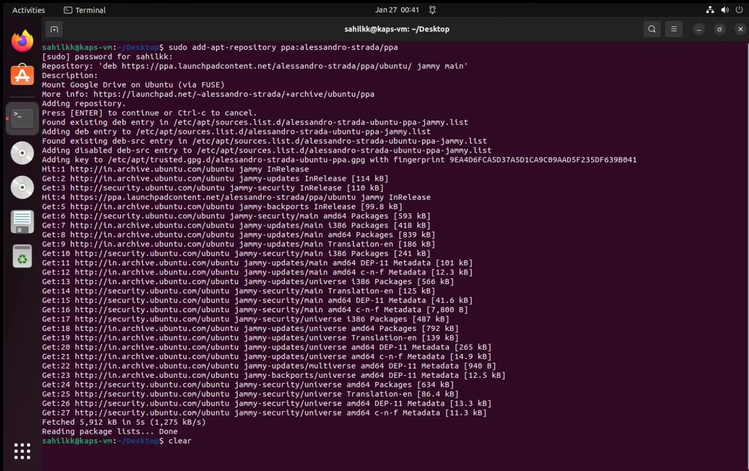Click the Get:13 universe i386 Packages line
The height and width of the screenshot is (471, 749).
click(x=248, y=282)
